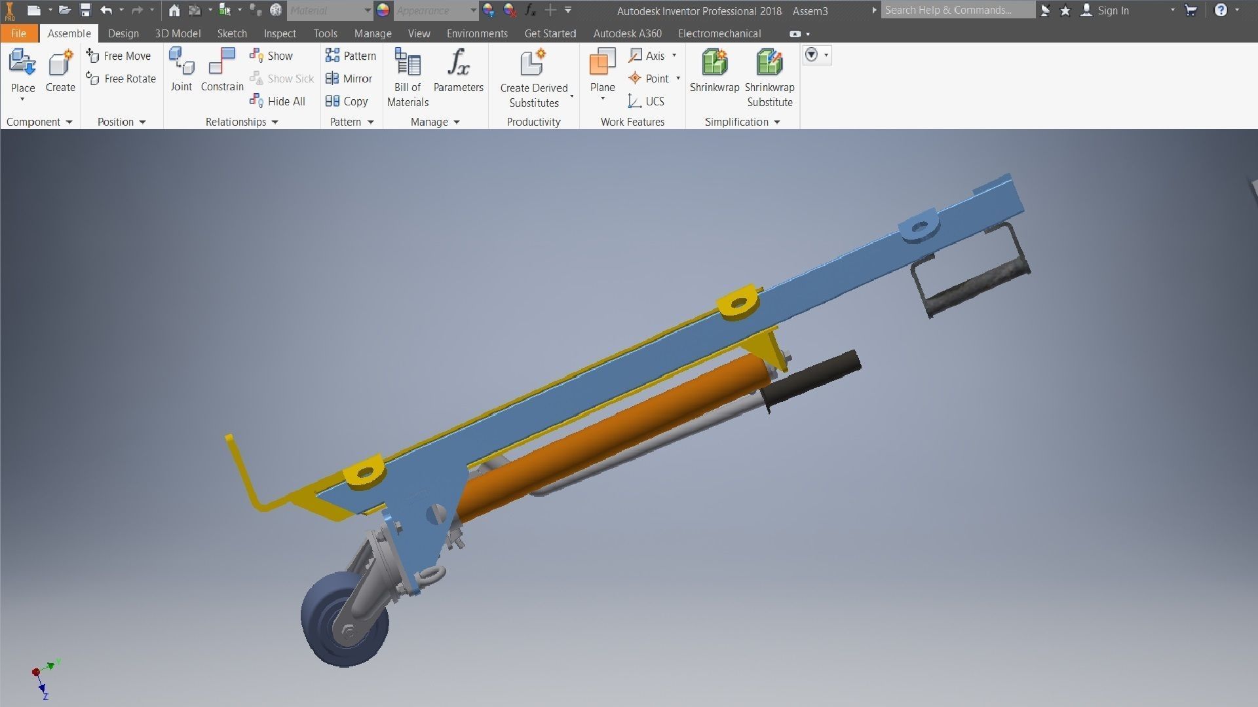Select the UCS work feature
1258x707 pixels.
(x=646, y=101)
